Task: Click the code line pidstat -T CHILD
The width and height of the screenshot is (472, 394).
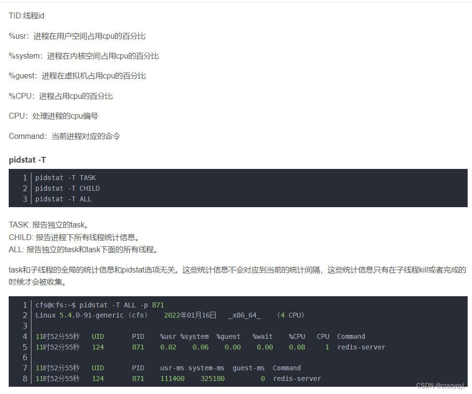Action: 67,188
